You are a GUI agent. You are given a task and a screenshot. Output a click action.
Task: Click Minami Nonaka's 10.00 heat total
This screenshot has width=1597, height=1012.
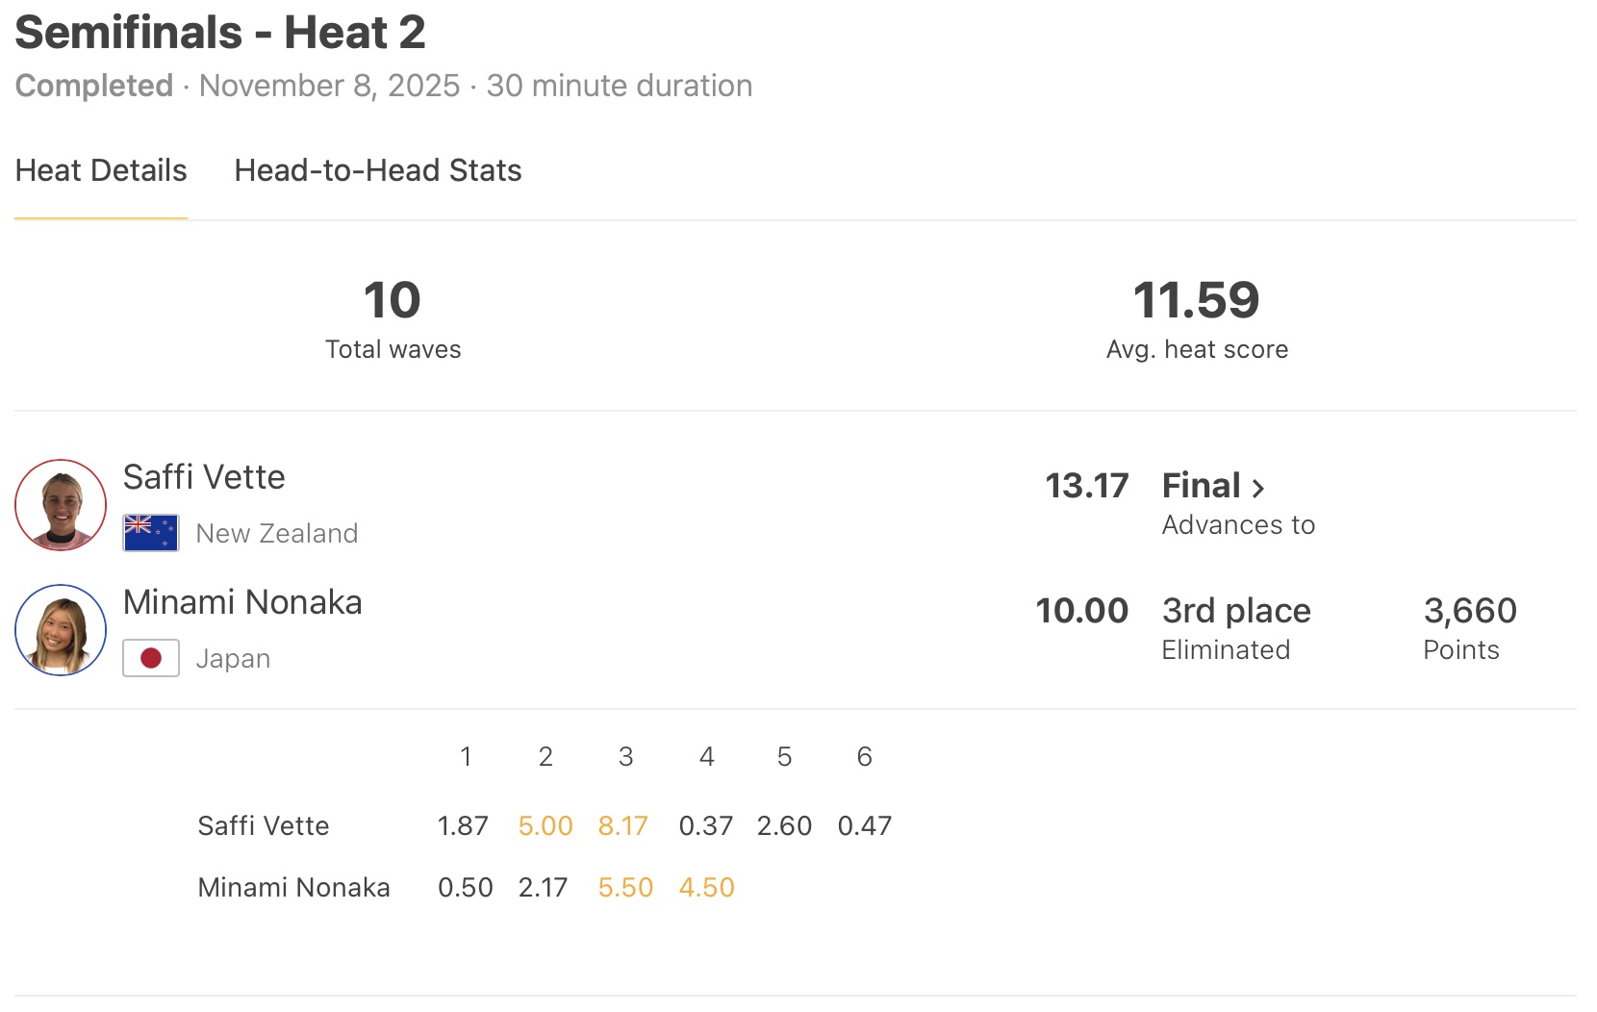click(1081, 611)
